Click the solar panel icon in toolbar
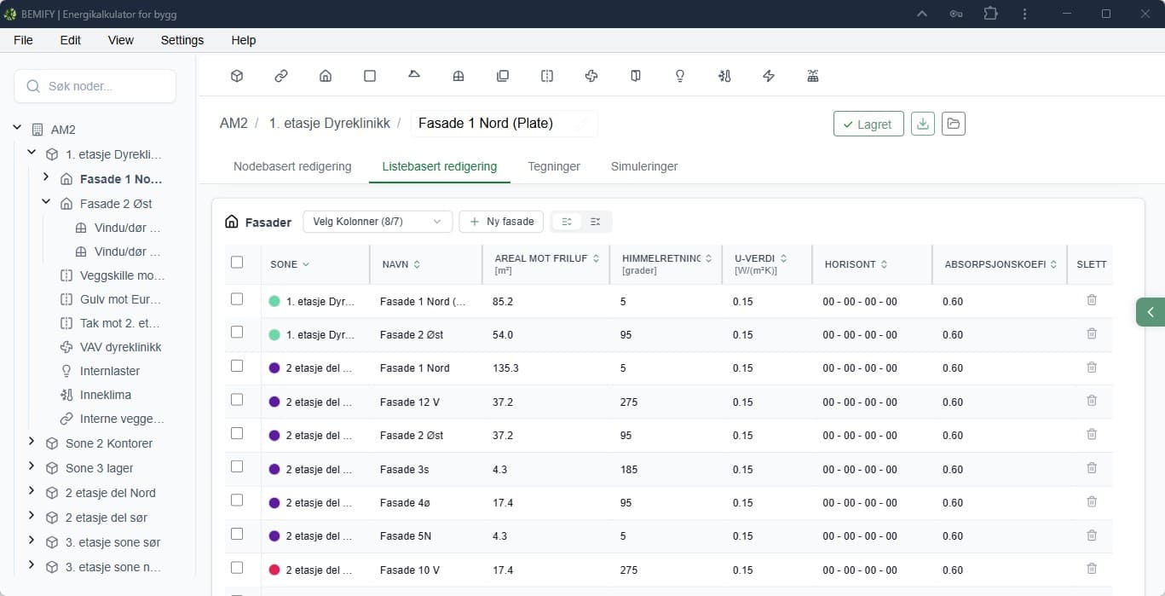Screen dimensions: 1165x596 813,76
